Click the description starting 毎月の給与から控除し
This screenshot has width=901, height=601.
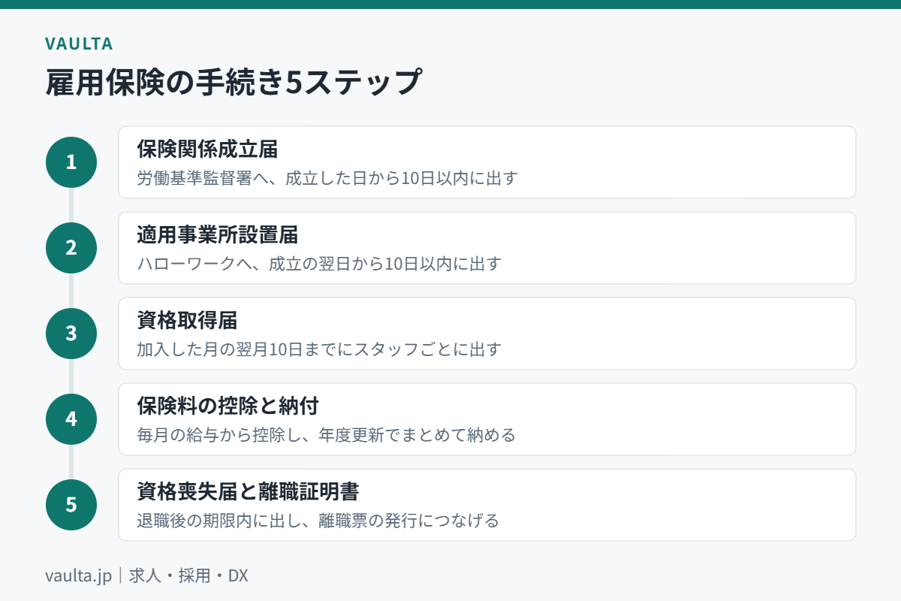tap(326, 436)
